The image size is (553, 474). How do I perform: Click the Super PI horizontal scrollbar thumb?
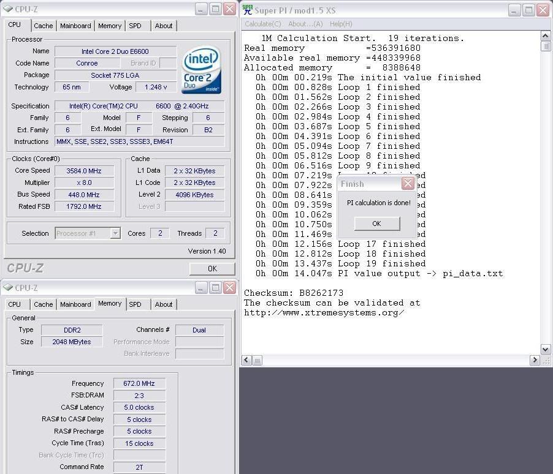(257, 360)
